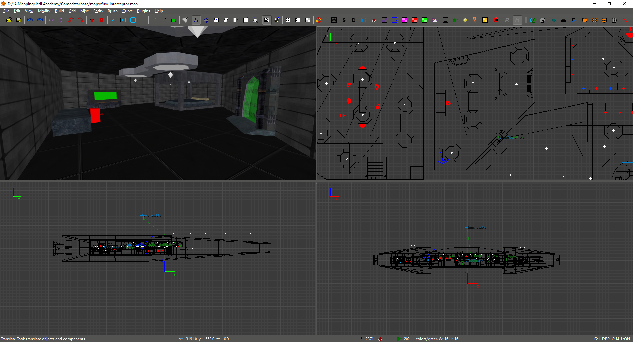Pick the magenta checkered swatch in toolbar
This screenshot has width=633, height=342.
point(405,20)
